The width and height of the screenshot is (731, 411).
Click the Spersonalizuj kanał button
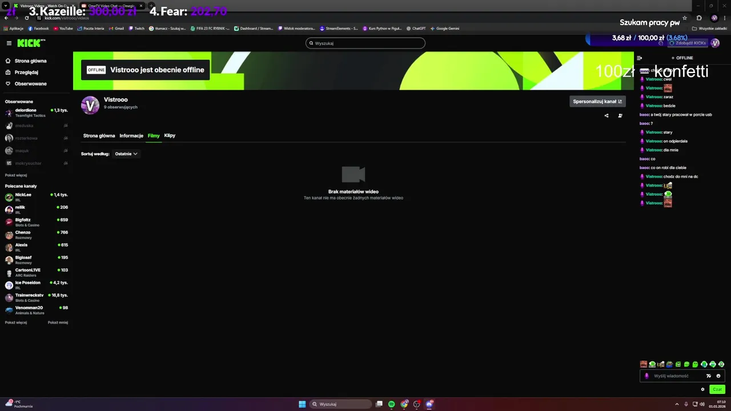coord(597,102)
